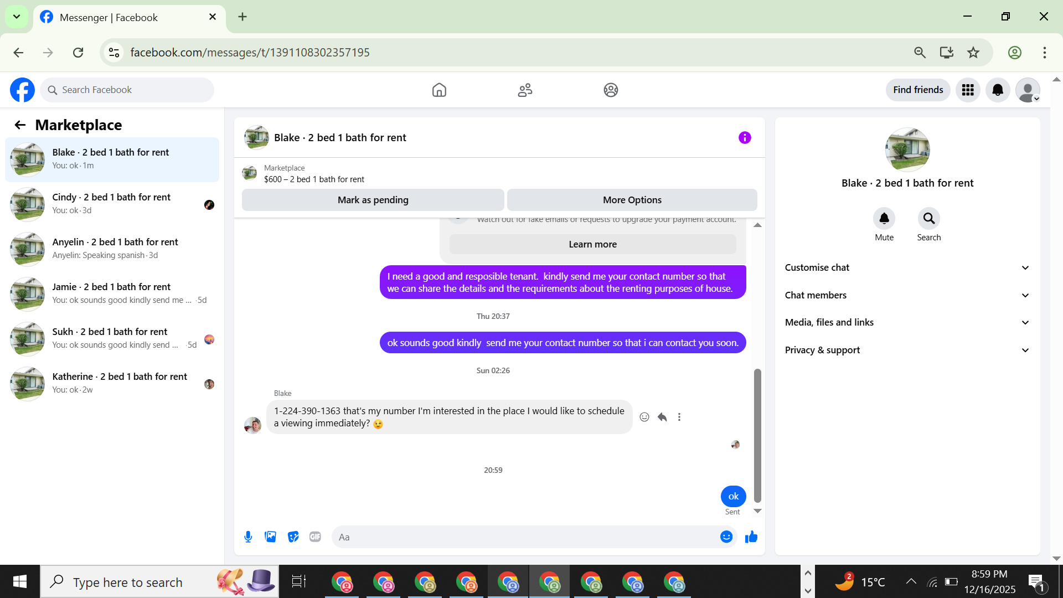Click Find friends button
Screen dimensions: 1063x598
(918, 90)
